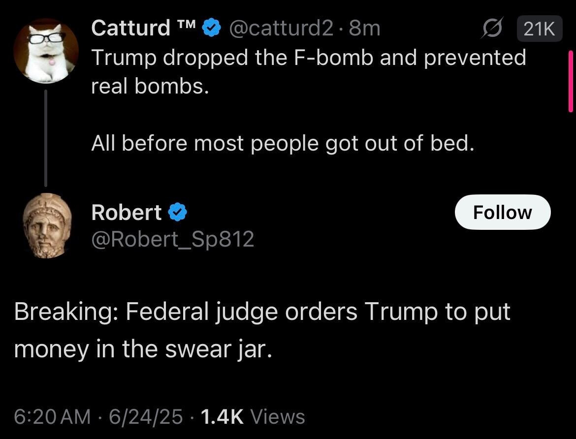Viewport: 576px width, 439px height.
Task: Open the @Robert_Sp812 handle
Action: coord(172,239)
